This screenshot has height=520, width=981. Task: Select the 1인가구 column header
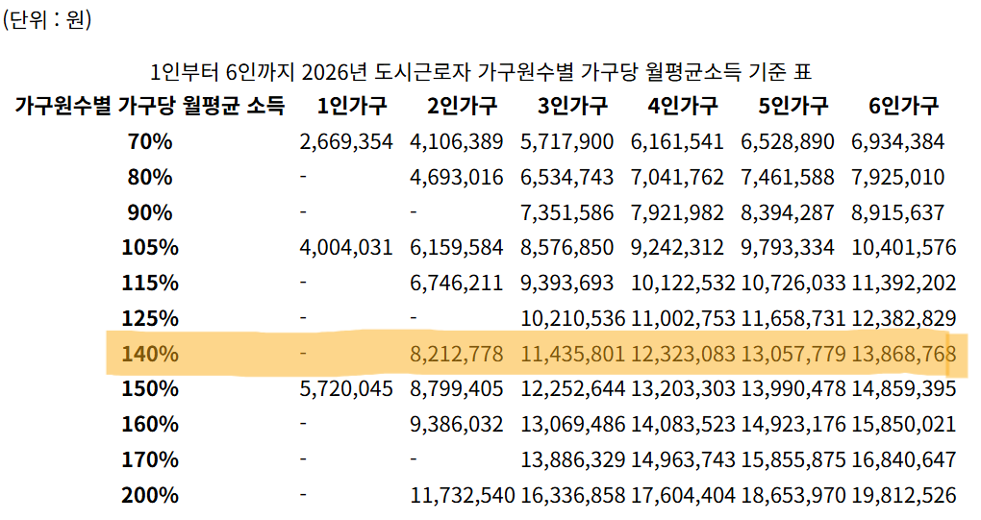(352, 106)
